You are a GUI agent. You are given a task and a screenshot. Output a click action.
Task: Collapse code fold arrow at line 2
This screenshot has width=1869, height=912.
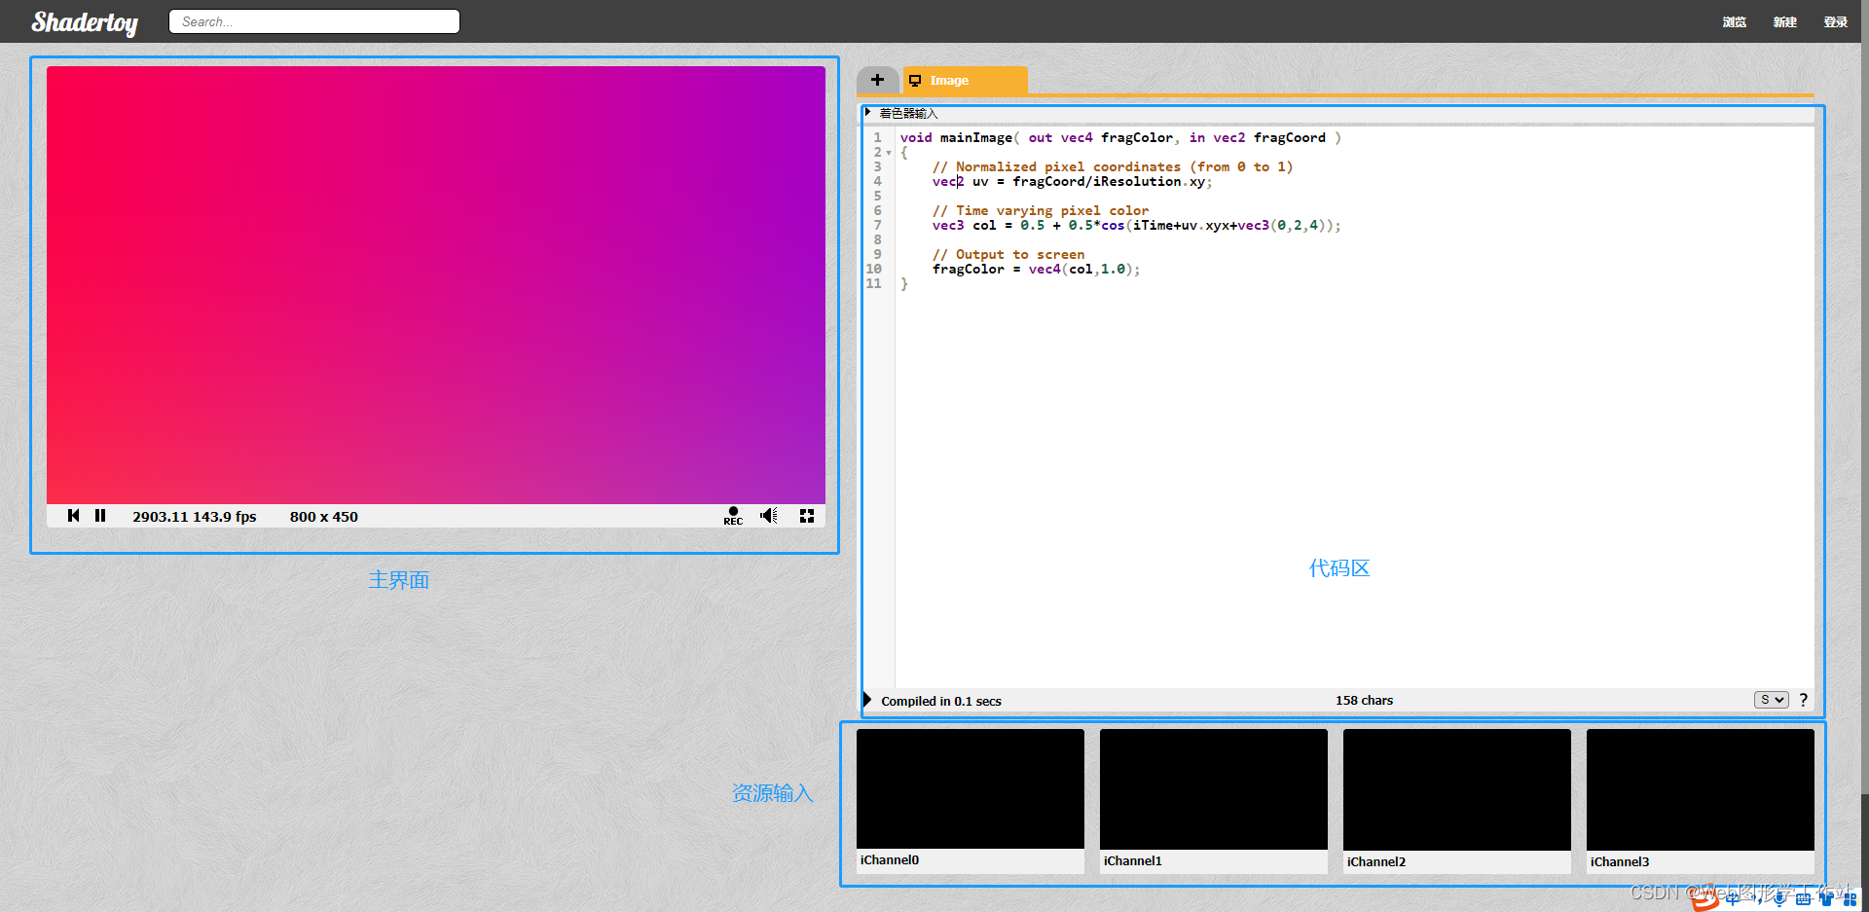pos(889,153)
